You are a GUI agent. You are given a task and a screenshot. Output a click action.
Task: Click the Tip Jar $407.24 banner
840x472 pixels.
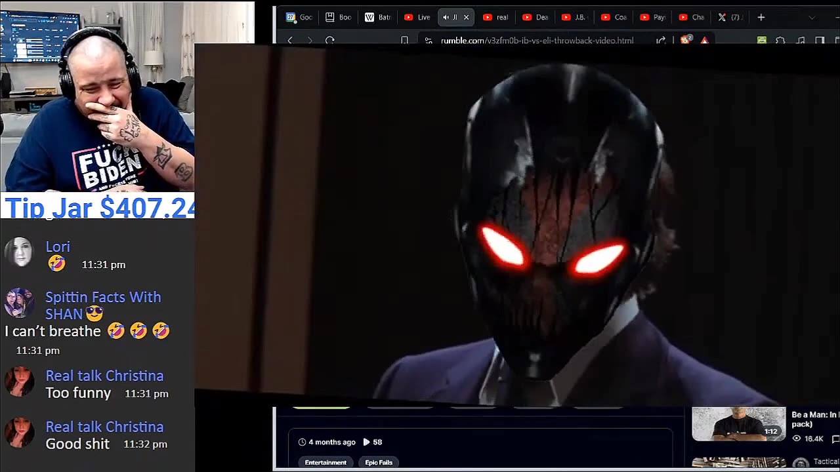pos(98,207)
